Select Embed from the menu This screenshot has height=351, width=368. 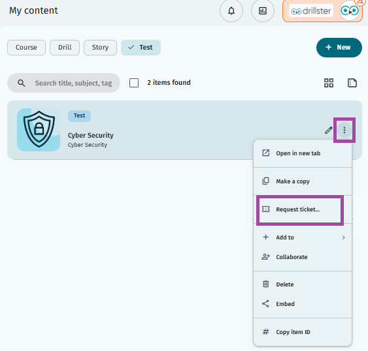[x=303, y=304]
